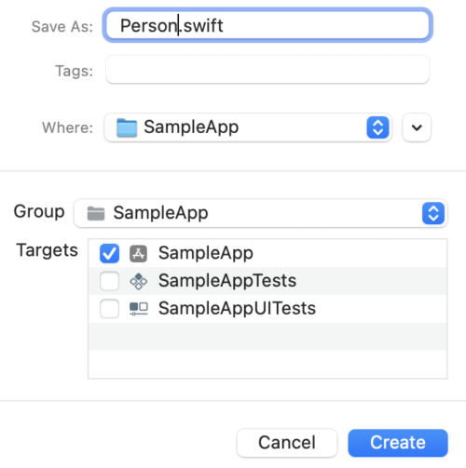This screenshot has height=468, width=466.
Task: Click the blue folder icon in the Where field
Action: click(x=127, y=127)
